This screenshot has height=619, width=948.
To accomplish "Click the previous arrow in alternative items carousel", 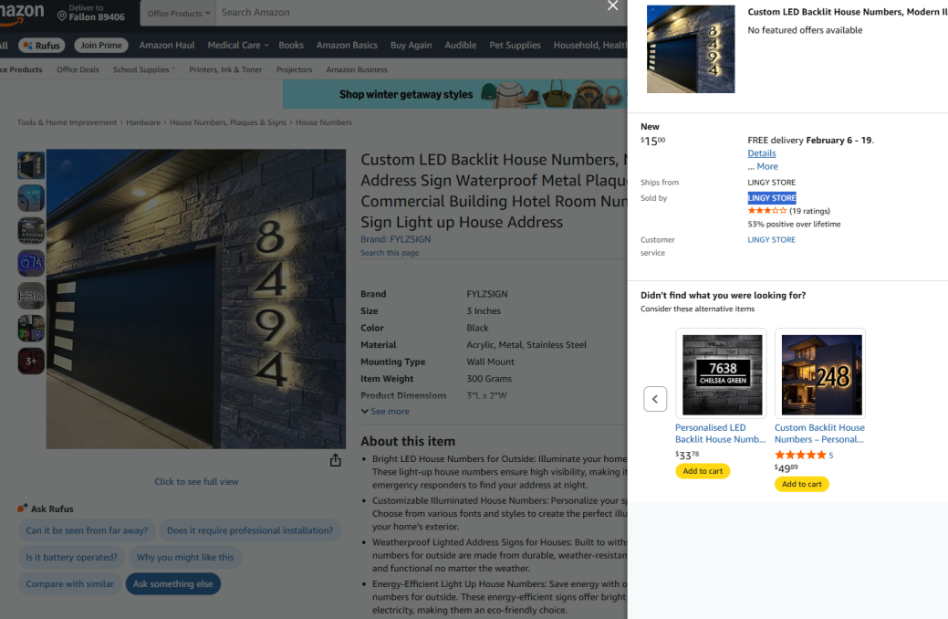I will 655,399.
